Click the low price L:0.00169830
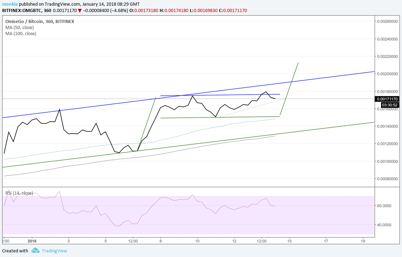Screen dimensions: 402x257 (x=204, y=11)
